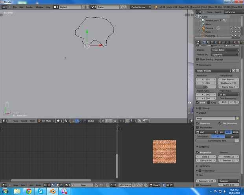The height and width of the screenshot is (195, 244).
Task: Open the File menu
Action: click(x=15, y=7)
